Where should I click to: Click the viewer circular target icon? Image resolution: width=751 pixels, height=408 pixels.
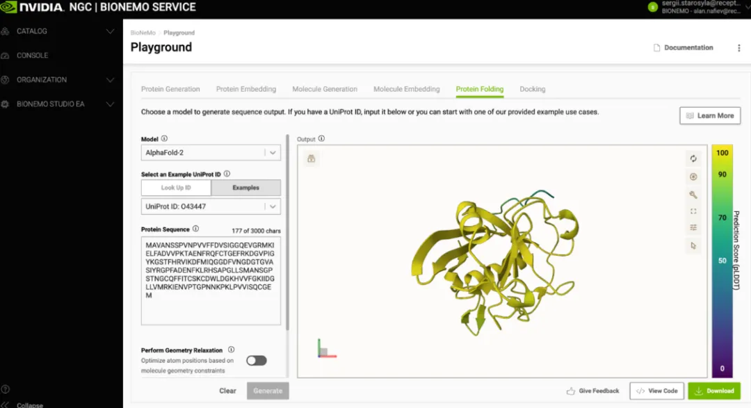(x=693, y=177)
